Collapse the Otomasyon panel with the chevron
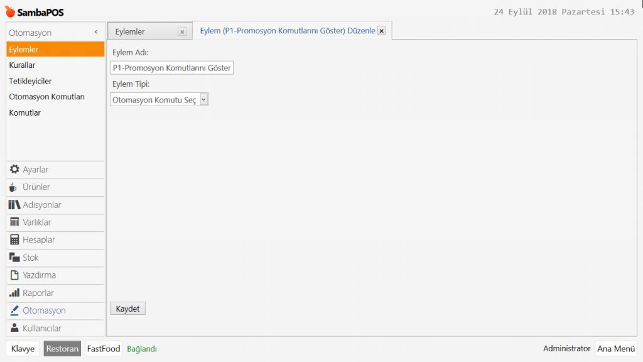Viewport: 643px width, 362px height. (96, 32)
